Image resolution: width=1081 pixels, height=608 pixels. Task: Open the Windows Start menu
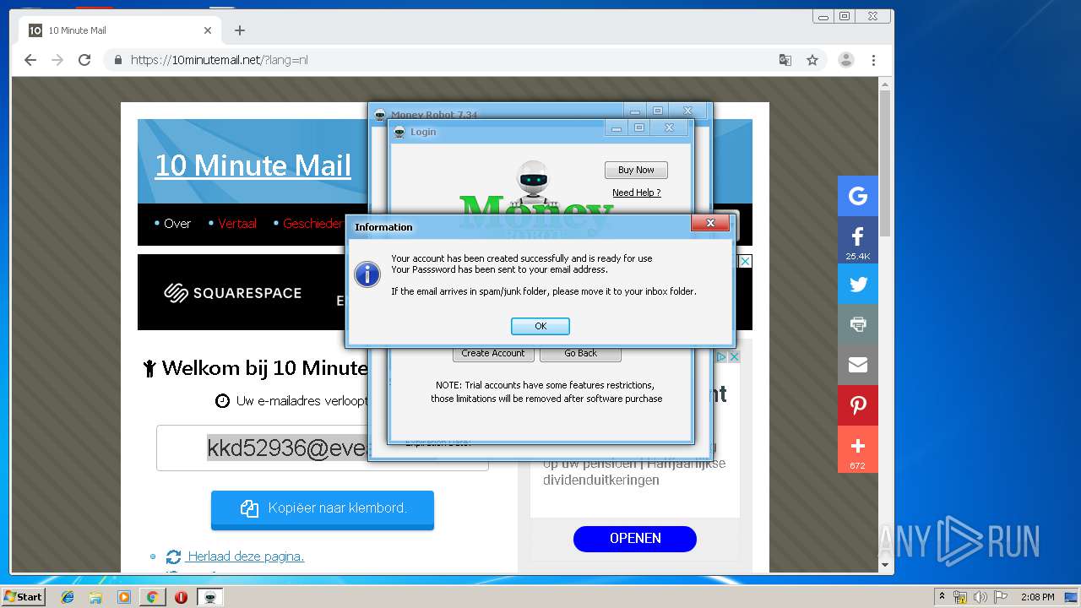click(24, 596)
